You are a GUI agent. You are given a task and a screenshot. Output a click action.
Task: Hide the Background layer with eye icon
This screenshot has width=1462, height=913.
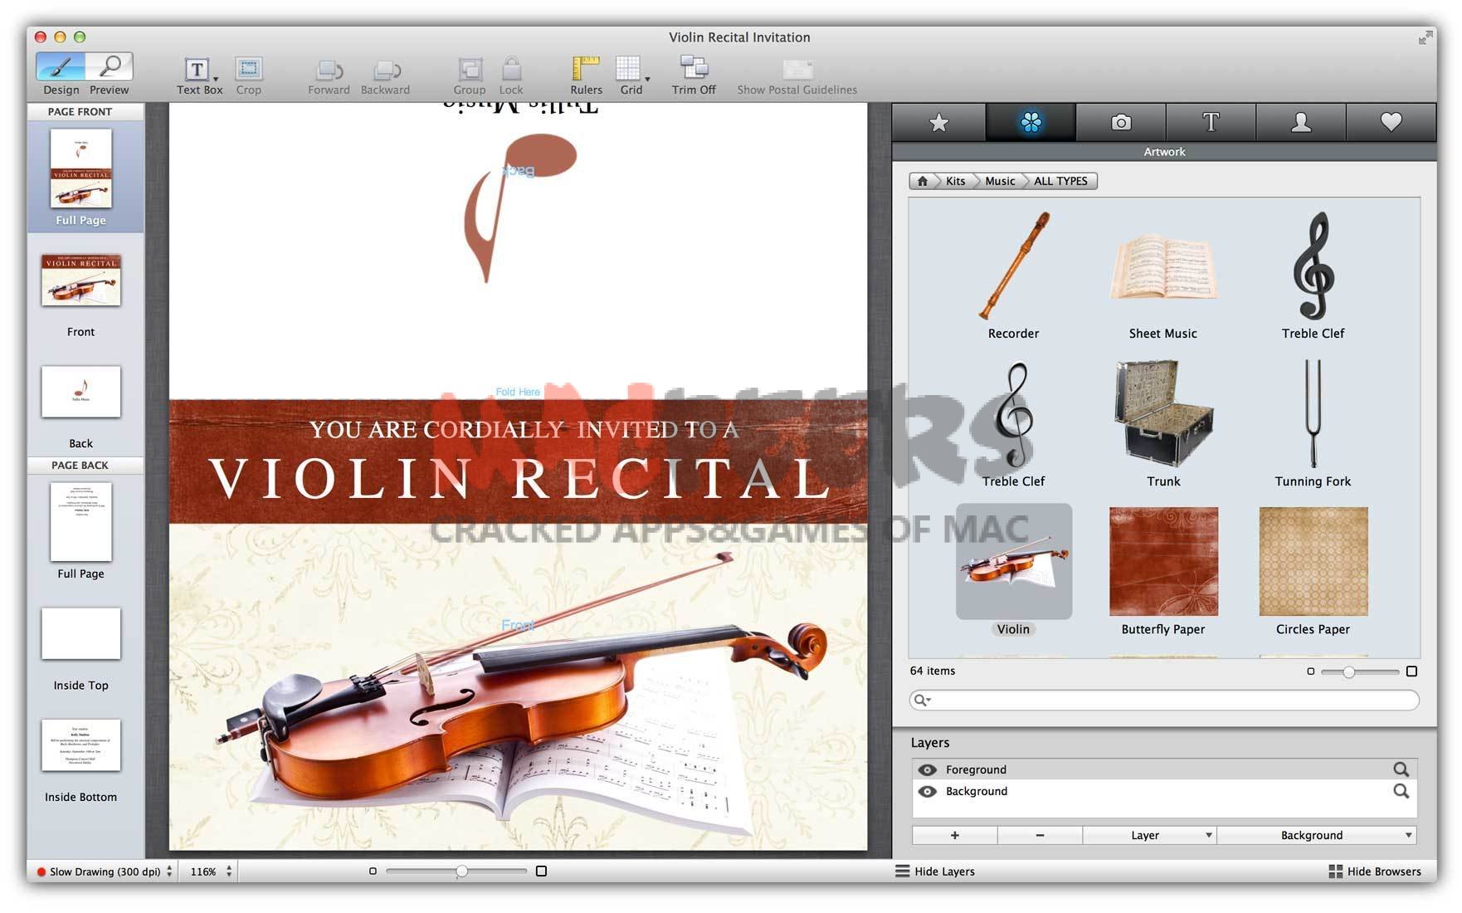928,792
